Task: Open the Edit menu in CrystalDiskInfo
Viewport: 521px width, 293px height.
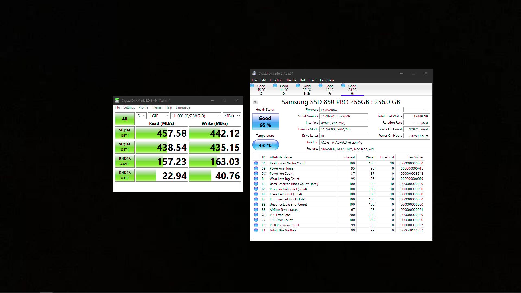Action: click(x=263, y=80)
